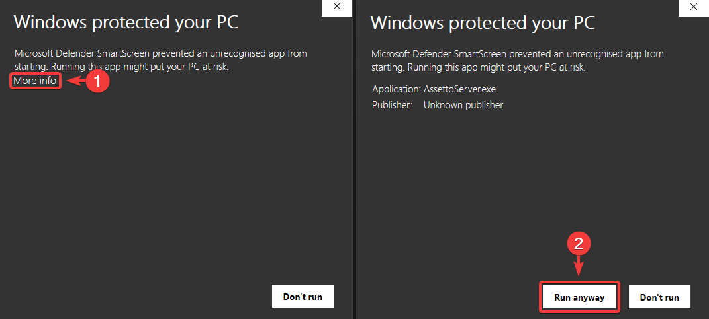Click the Publisher: label

click(x=392, y=104)
